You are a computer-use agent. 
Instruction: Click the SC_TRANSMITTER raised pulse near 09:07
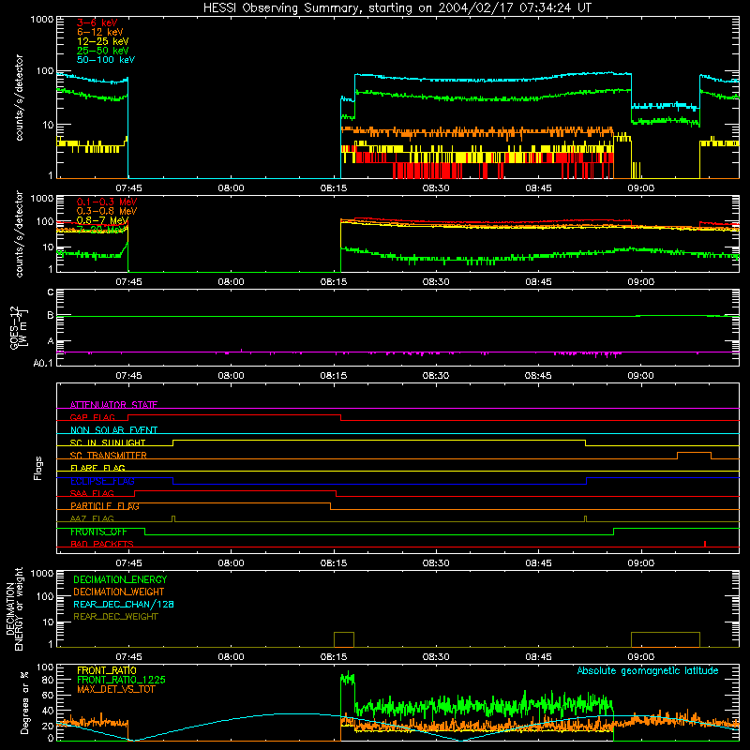694,455
